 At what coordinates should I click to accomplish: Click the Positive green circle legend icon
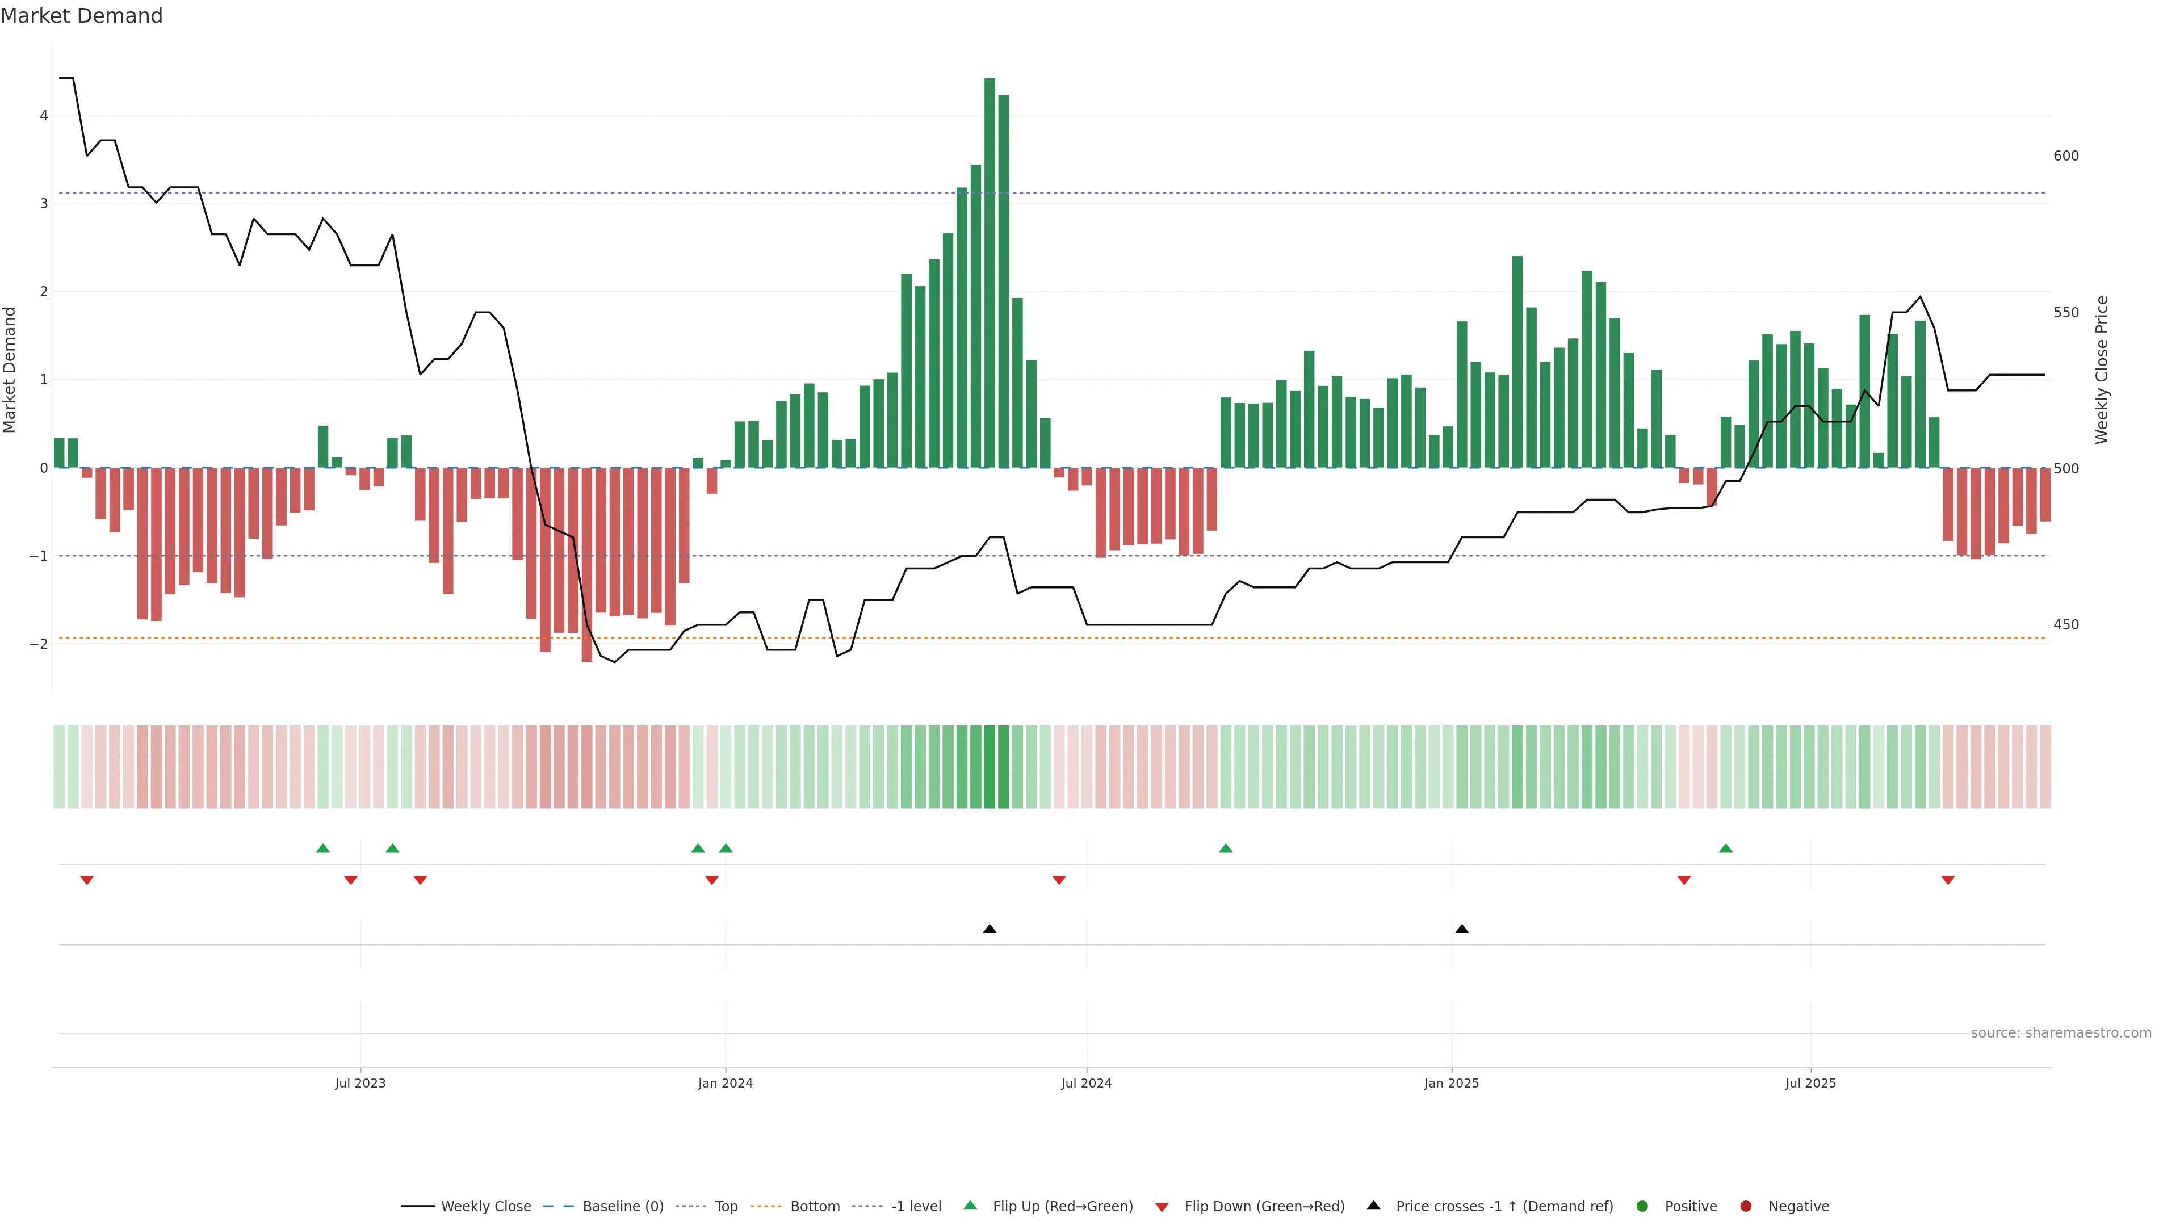click(1642, 1206)
